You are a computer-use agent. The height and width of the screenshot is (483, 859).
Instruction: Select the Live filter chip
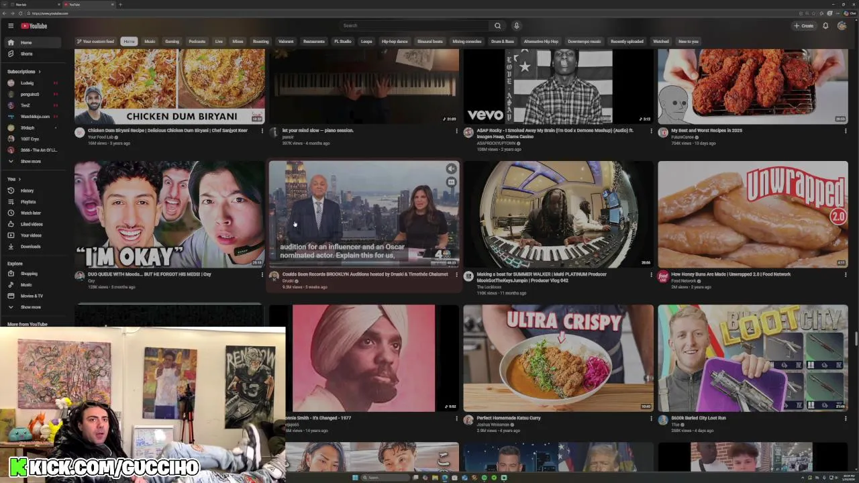tap(219, 42)
